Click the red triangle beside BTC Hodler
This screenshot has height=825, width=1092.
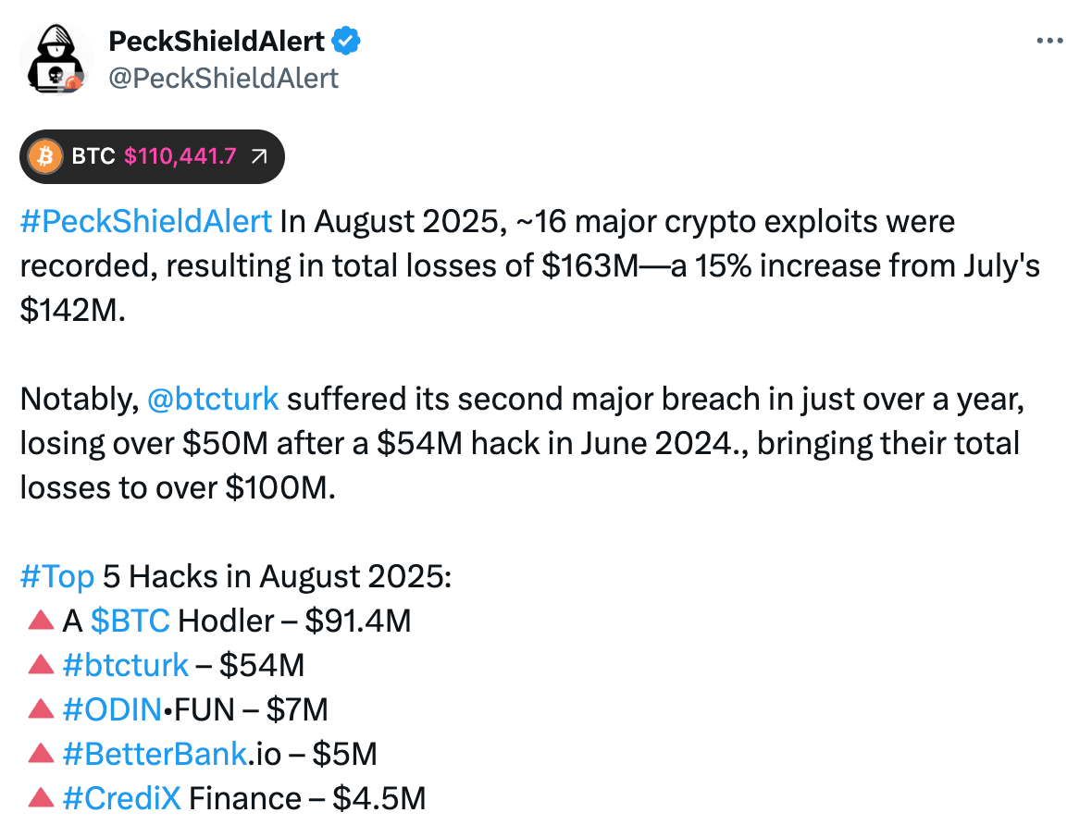coord(41,620)
